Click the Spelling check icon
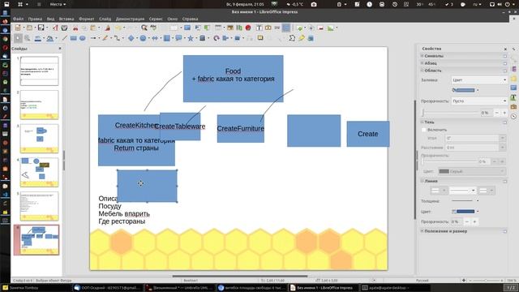 point(153,28)
